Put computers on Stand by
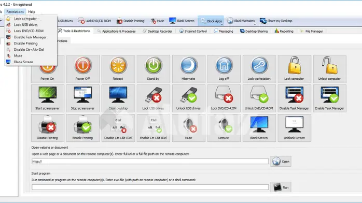 (154, 69)
